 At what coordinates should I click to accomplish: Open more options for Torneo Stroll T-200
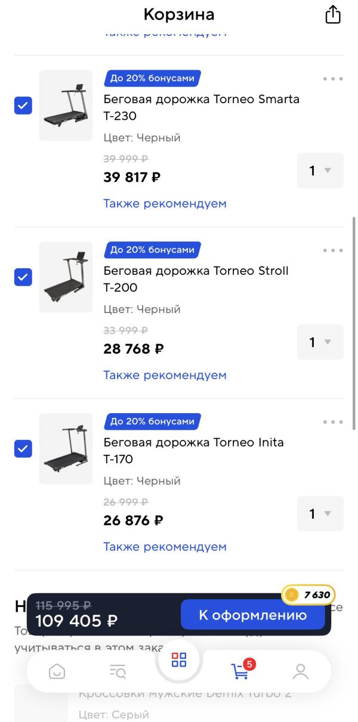332,250
